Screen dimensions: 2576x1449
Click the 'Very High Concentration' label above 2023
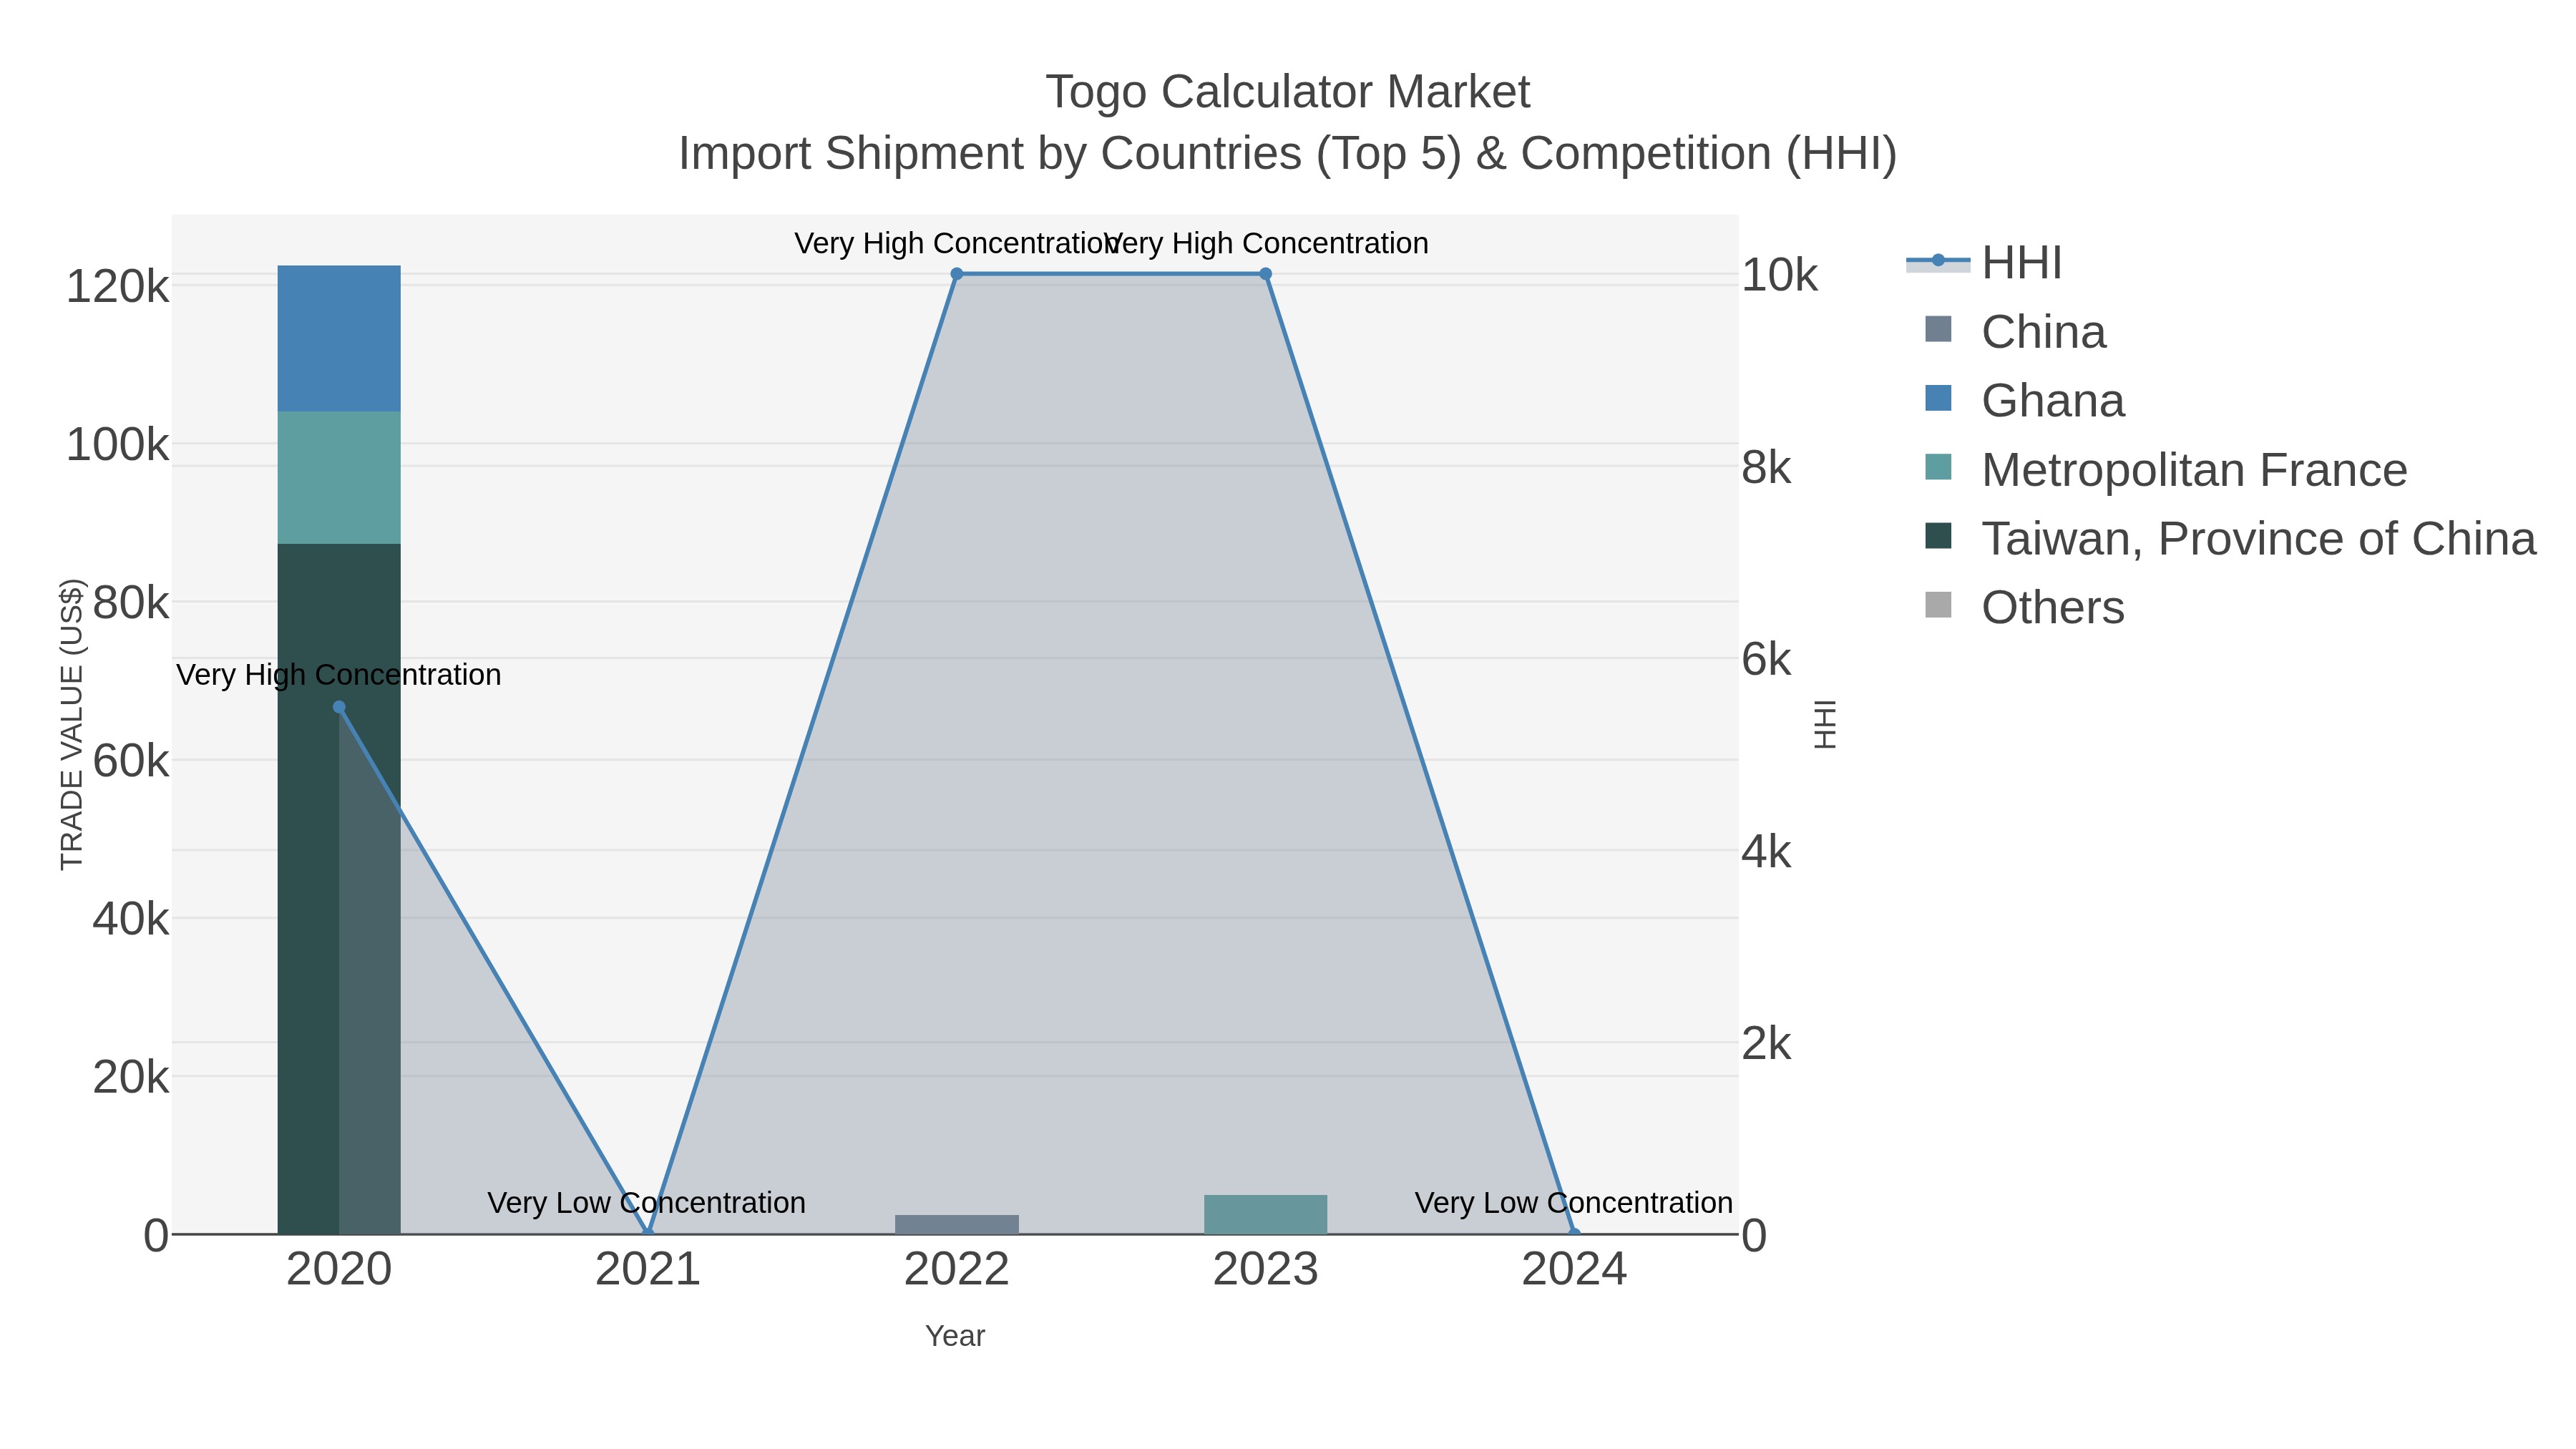coord(1266,244)
